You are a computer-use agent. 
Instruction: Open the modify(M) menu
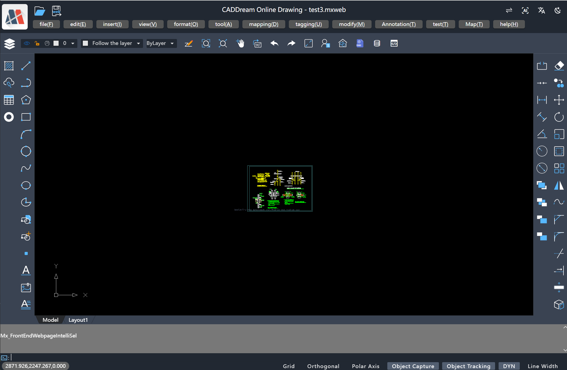coord(351,24)
